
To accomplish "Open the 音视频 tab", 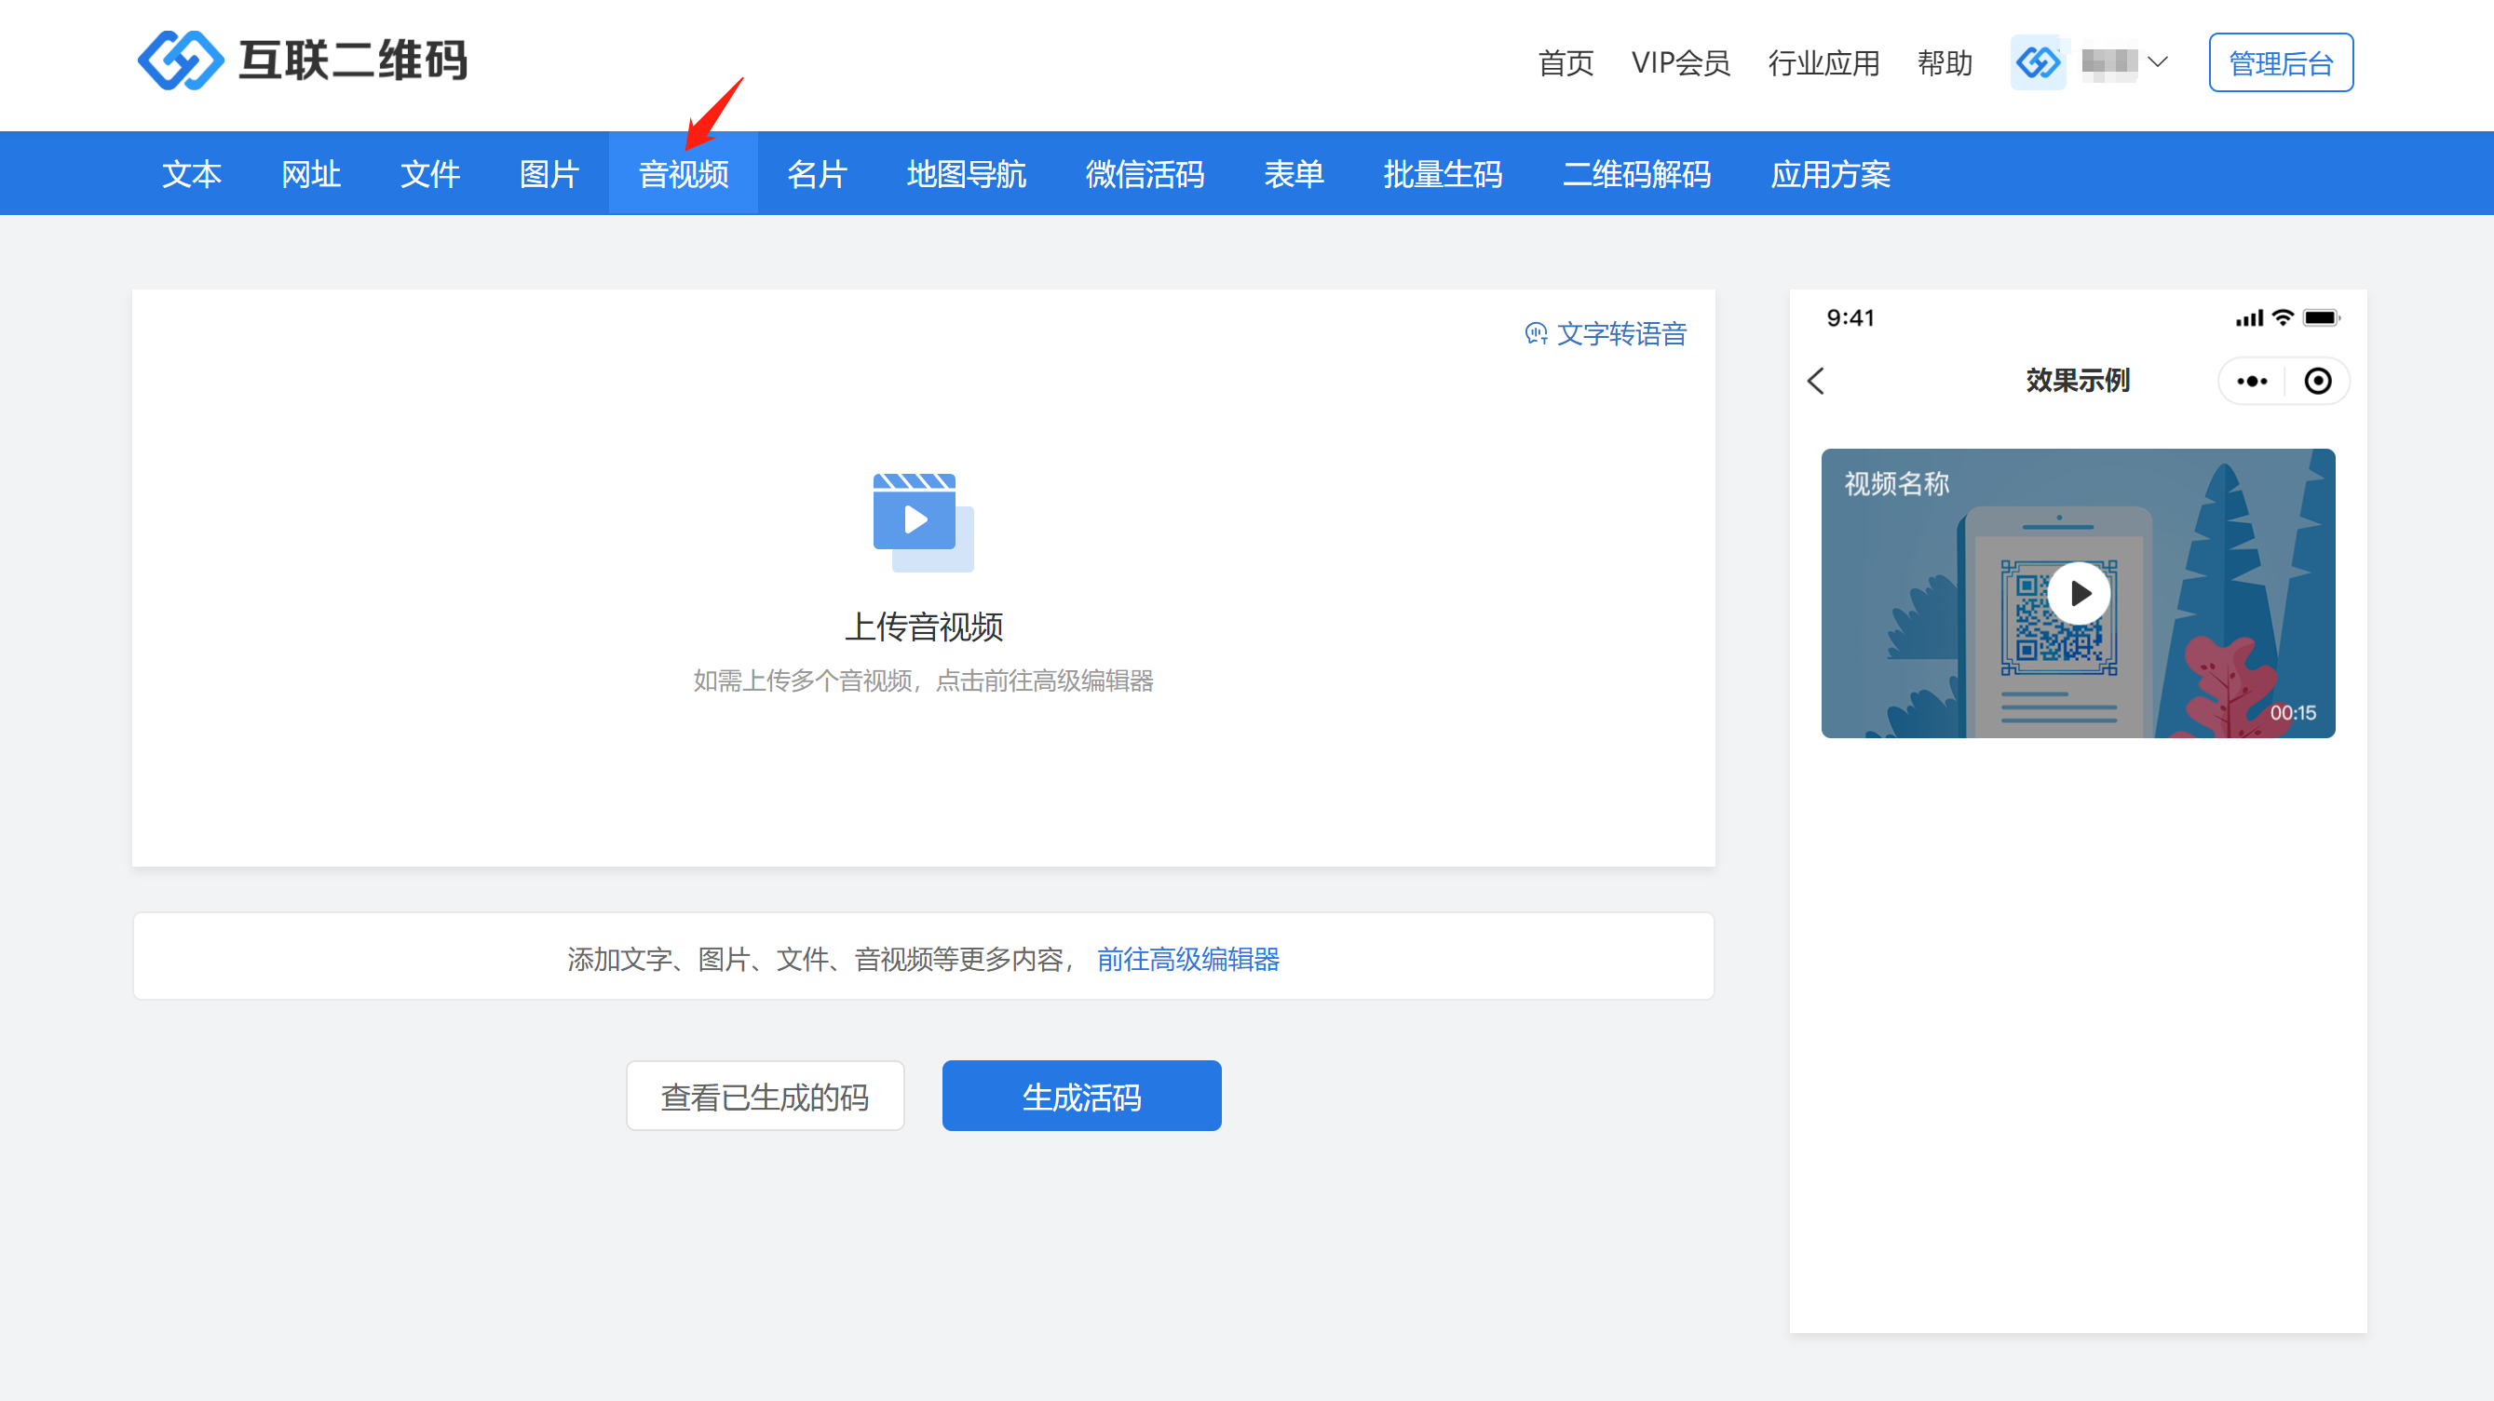I will [683, 174].
